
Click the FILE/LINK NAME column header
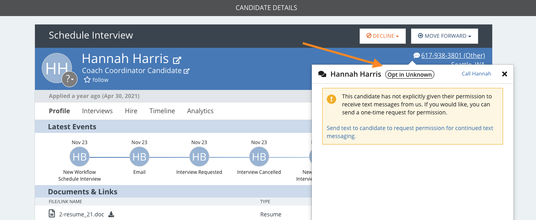[65, 202]
